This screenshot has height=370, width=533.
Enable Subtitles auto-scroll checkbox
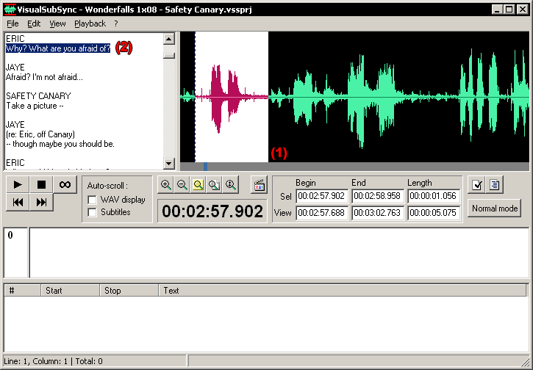tap(92, 212)
